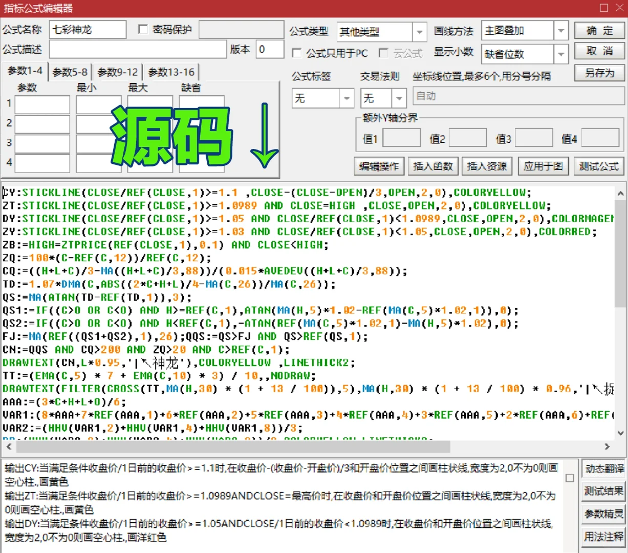Open the 另存为 save-as dialog

click(x=599, y=73)
